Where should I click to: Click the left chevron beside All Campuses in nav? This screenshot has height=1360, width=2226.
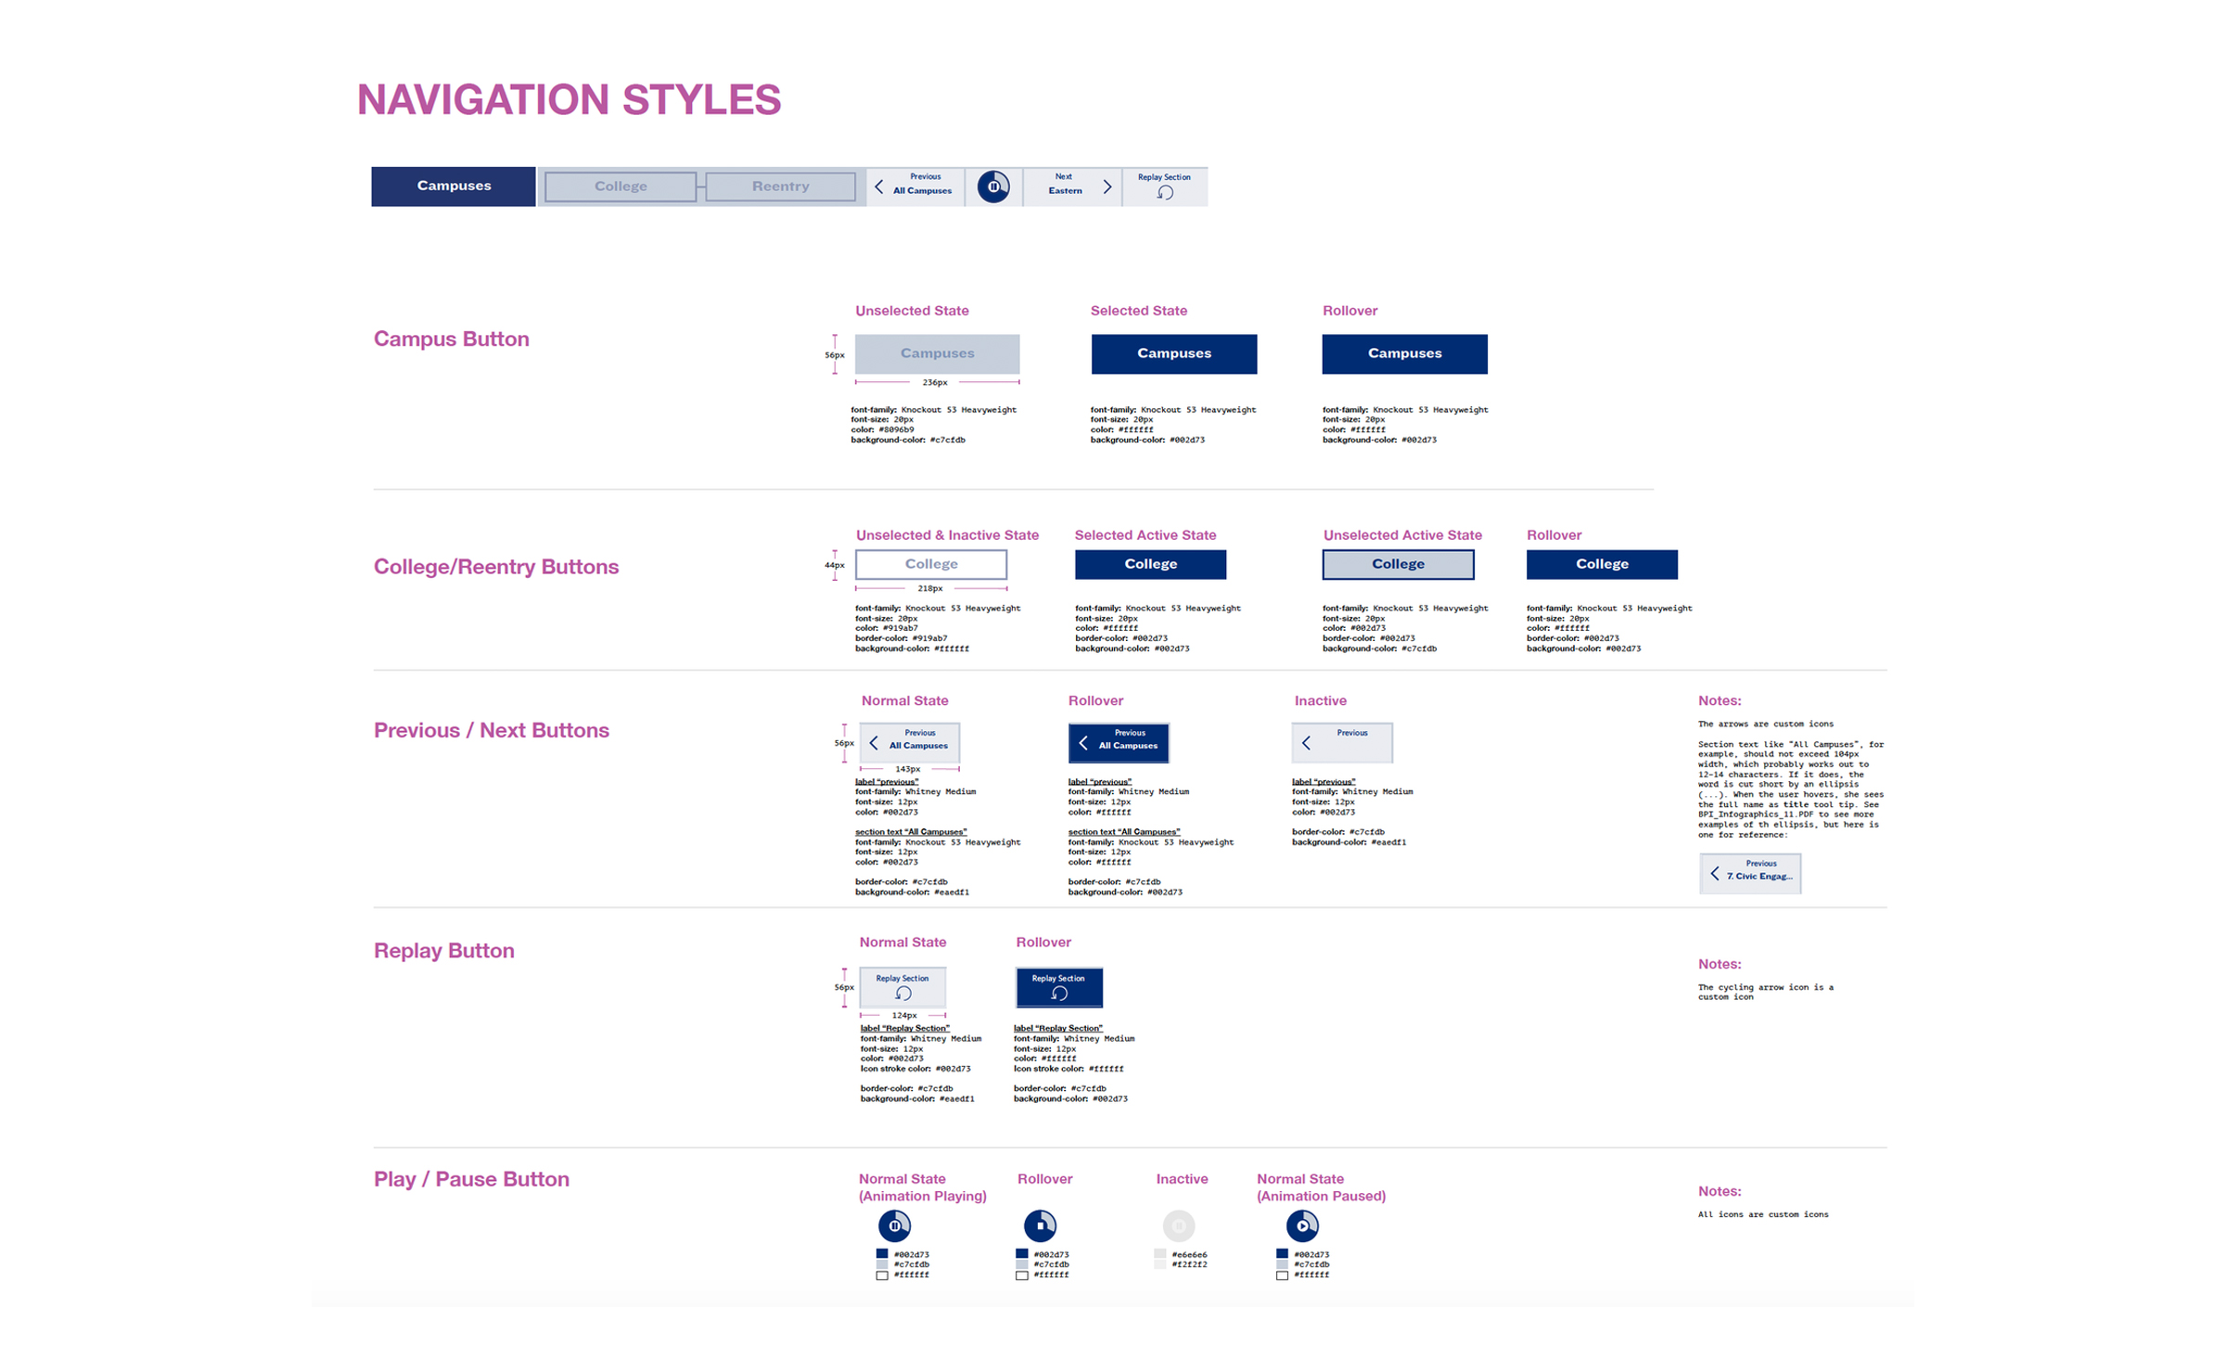879,186
